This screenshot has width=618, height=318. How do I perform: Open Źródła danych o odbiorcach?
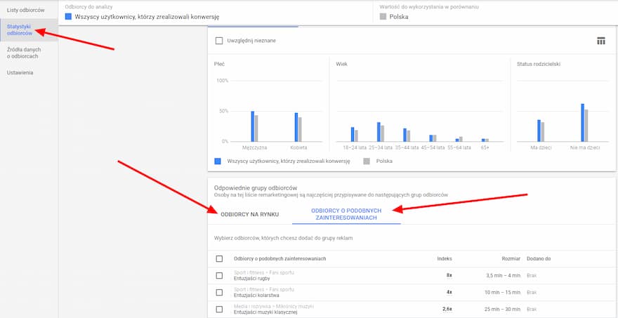(x=24, y=53)
